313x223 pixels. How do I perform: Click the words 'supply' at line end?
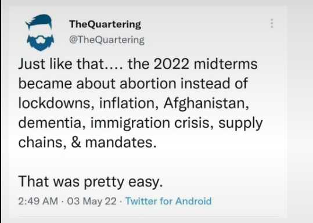pos(240,124)
